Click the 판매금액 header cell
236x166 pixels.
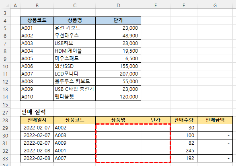click(215, 120)
